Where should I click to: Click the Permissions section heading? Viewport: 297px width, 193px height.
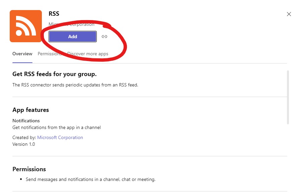click(29, 169)
